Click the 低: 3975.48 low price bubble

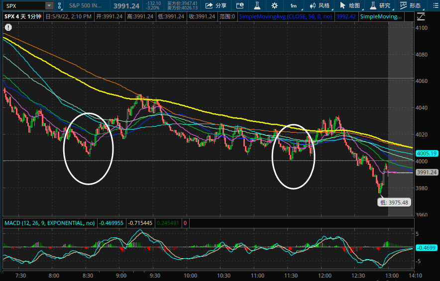[394, 203]
